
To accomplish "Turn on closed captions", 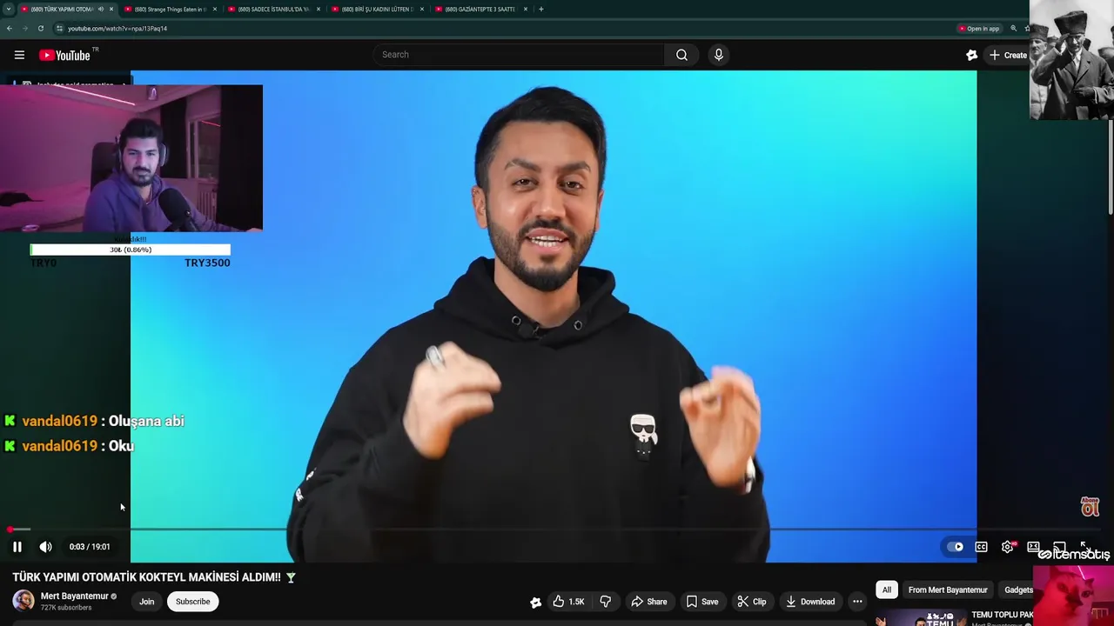I will pyautogui.click(x=981, y=547).
